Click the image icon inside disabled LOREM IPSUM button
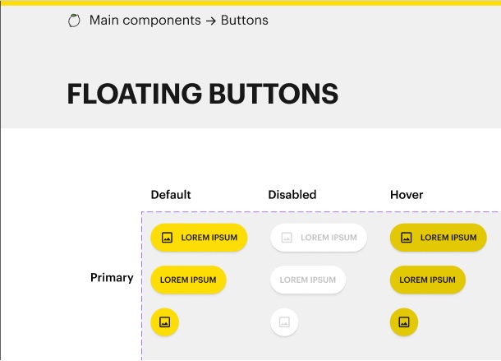 click(287, 238)
